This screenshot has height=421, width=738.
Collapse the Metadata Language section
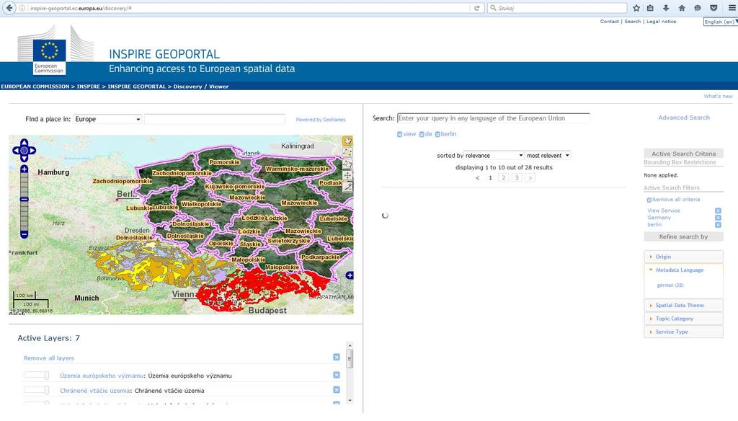[x=683, y=270]
